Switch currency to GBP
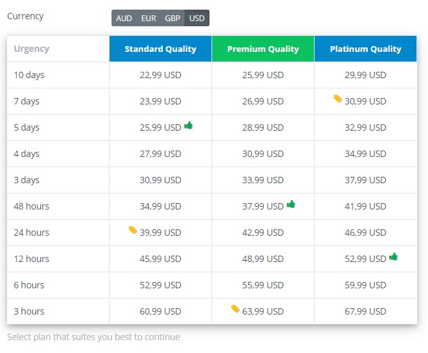Viewport: 428px width, 353px height. coord(172,19)
